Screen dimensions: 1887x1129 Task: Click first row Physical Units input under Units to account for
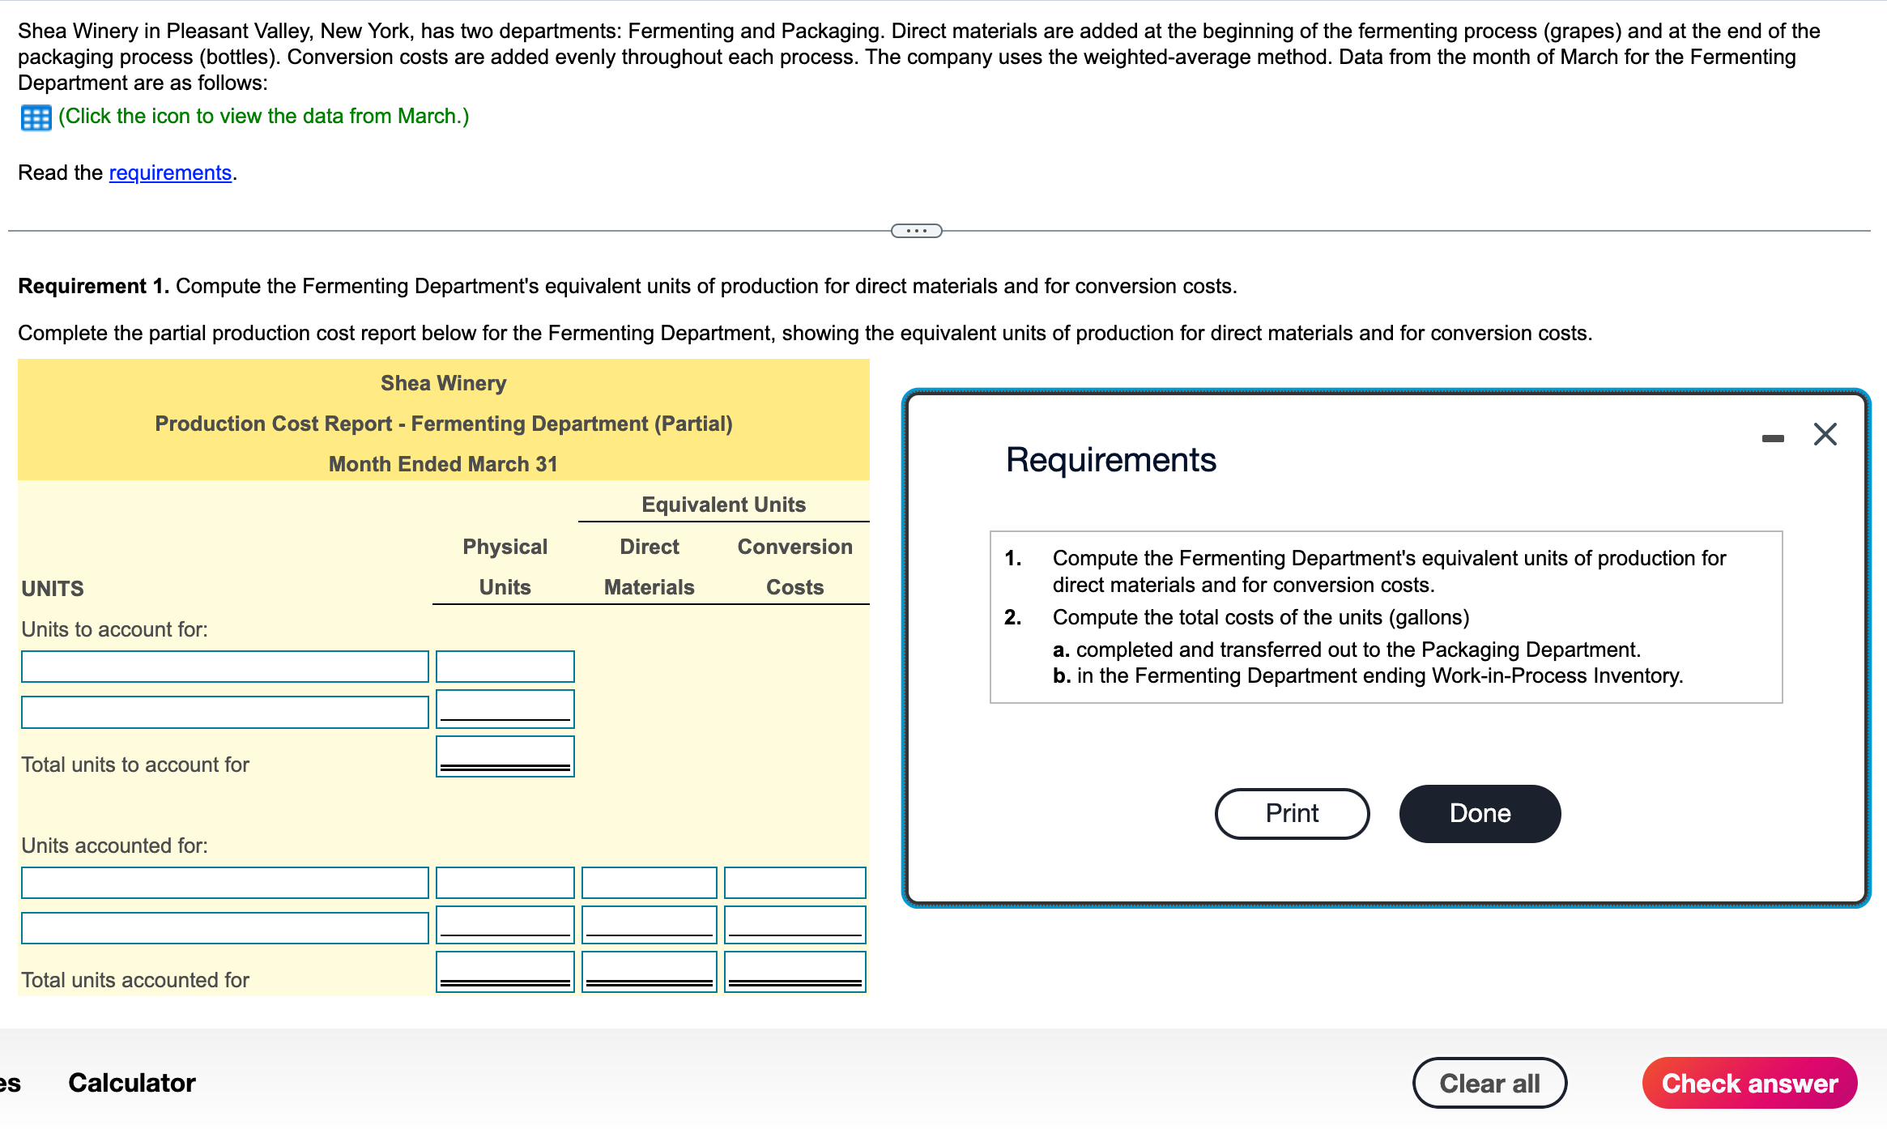pyautogui.click(x=505, y=667)
